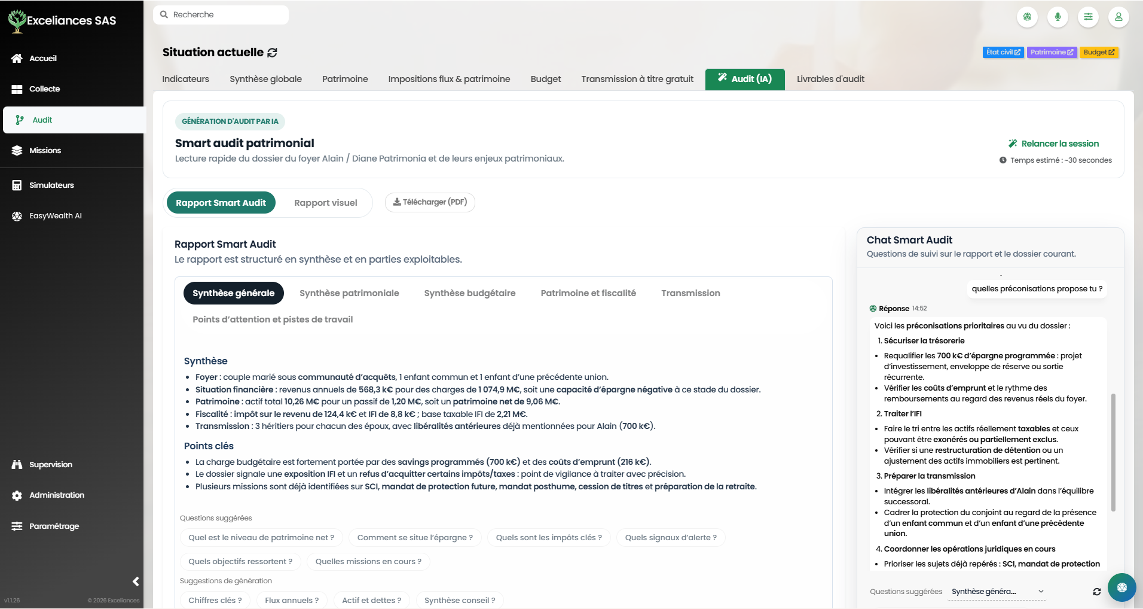1143x609 pixels.
Task: Open État civil external link
Action: [x=1003, y=52]
